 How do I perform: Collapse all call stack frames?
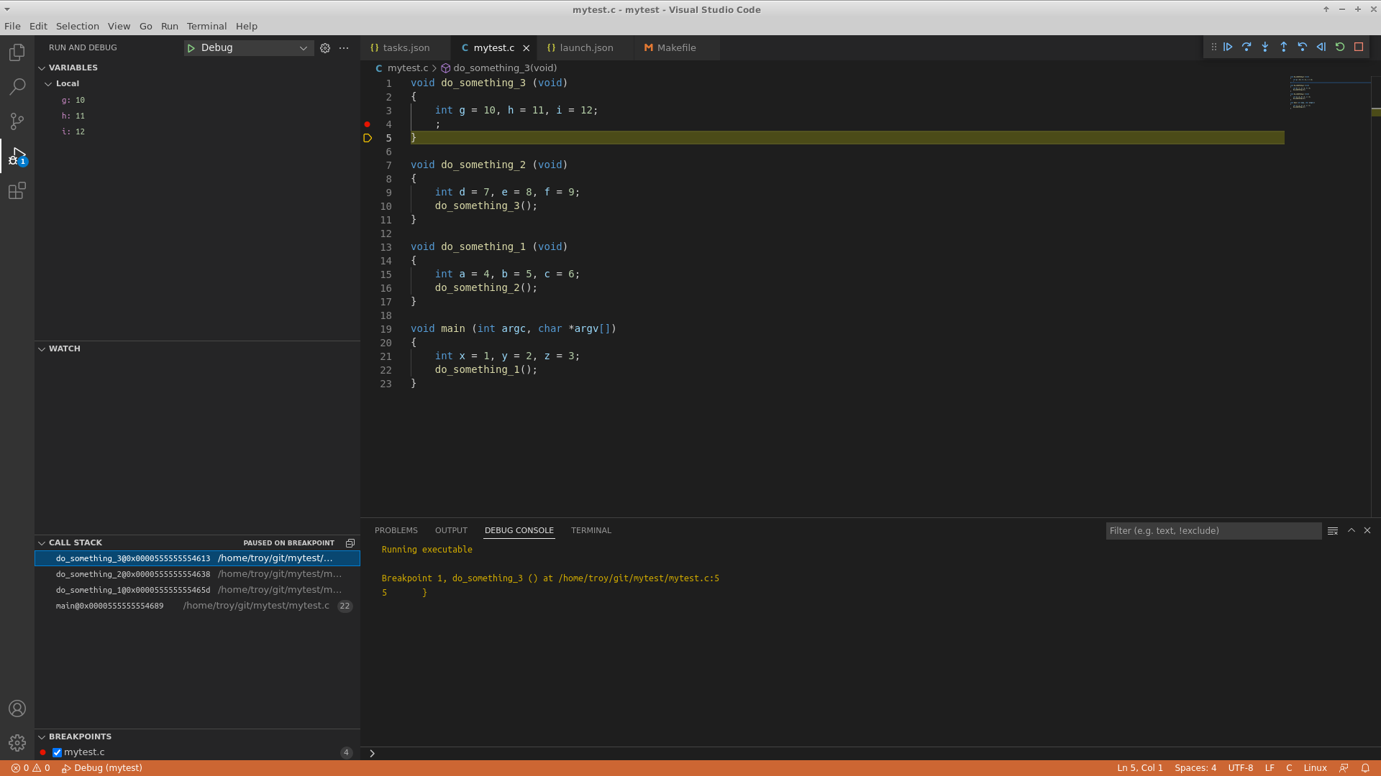click(350, 543)
